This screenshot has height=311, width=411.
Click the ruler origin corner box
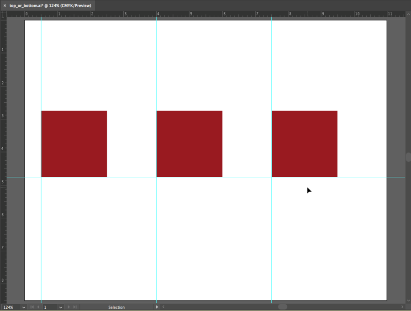pos(3,14)
